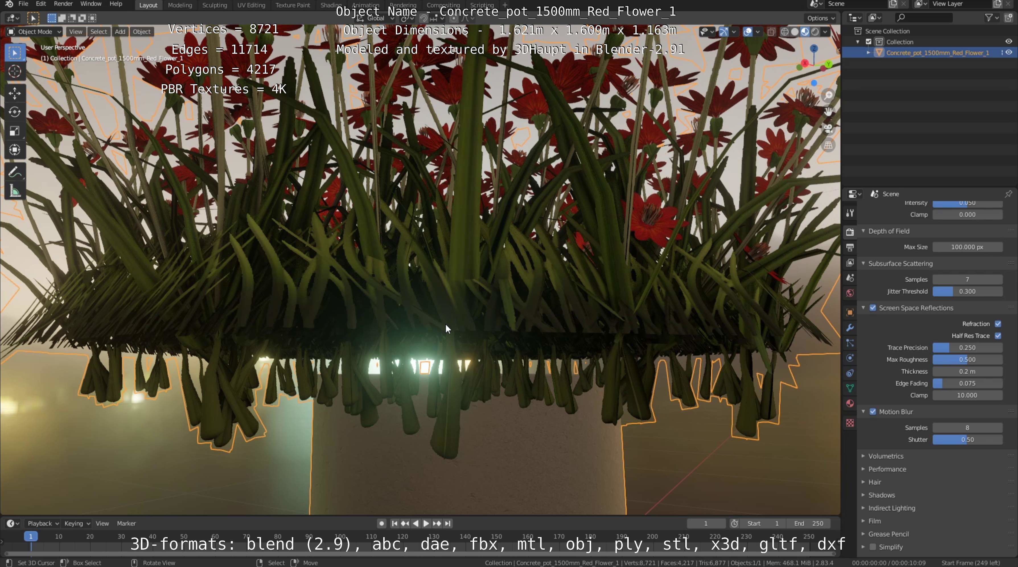Open the Edit menu

(41, 4)
